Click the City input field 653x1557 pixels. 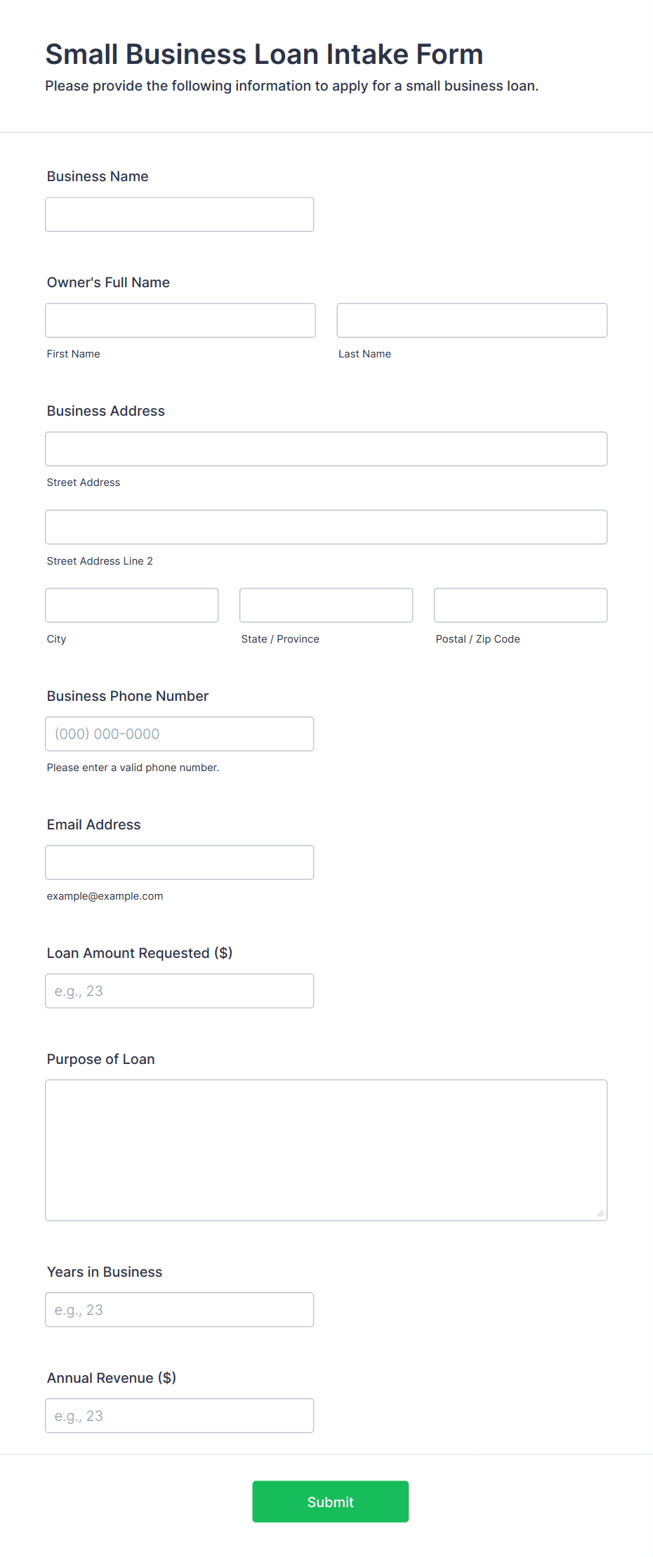tap(132, 605)
